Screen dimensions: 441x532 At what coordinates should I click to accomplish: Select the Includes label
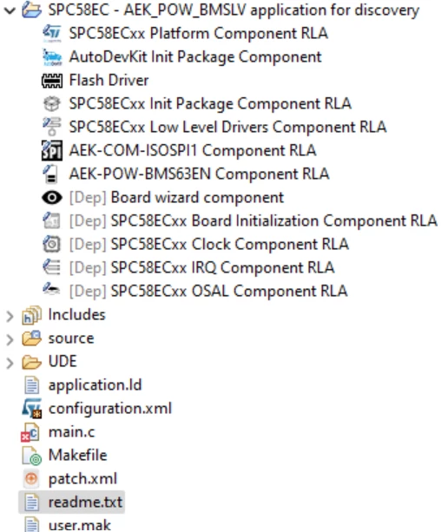(76, 314)
